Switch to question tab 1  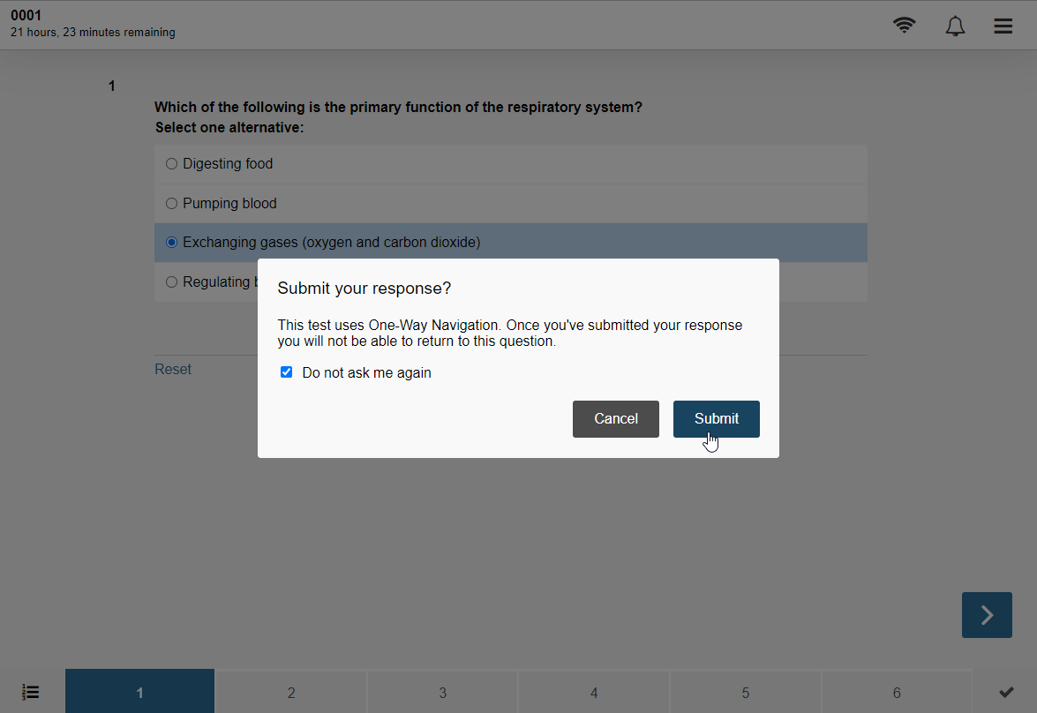point(139,692)
